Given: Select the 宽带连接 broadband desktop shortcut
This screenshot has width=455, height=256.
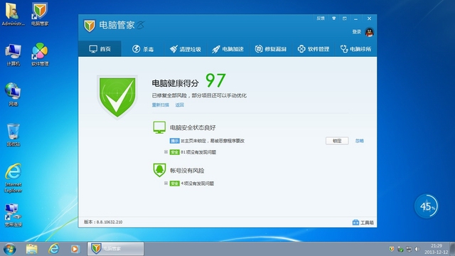Looking at the screenshot, I should coord(13,215).
